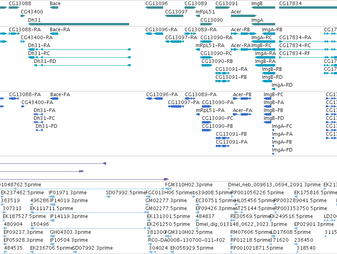Click EST GH04303.3prime
This screenshot has width=337, height=254.
[x=52, y=236]
